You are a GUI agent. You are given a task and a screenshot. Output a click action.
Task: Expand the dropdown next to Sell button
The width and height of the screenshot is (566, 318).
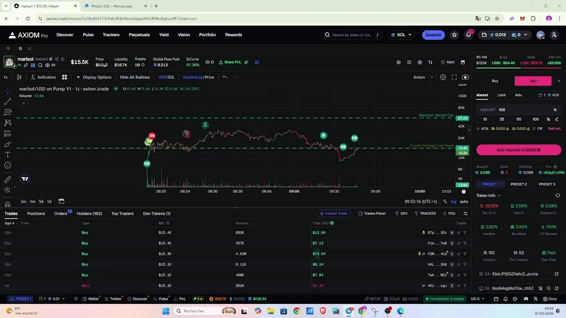click(558, 81)
